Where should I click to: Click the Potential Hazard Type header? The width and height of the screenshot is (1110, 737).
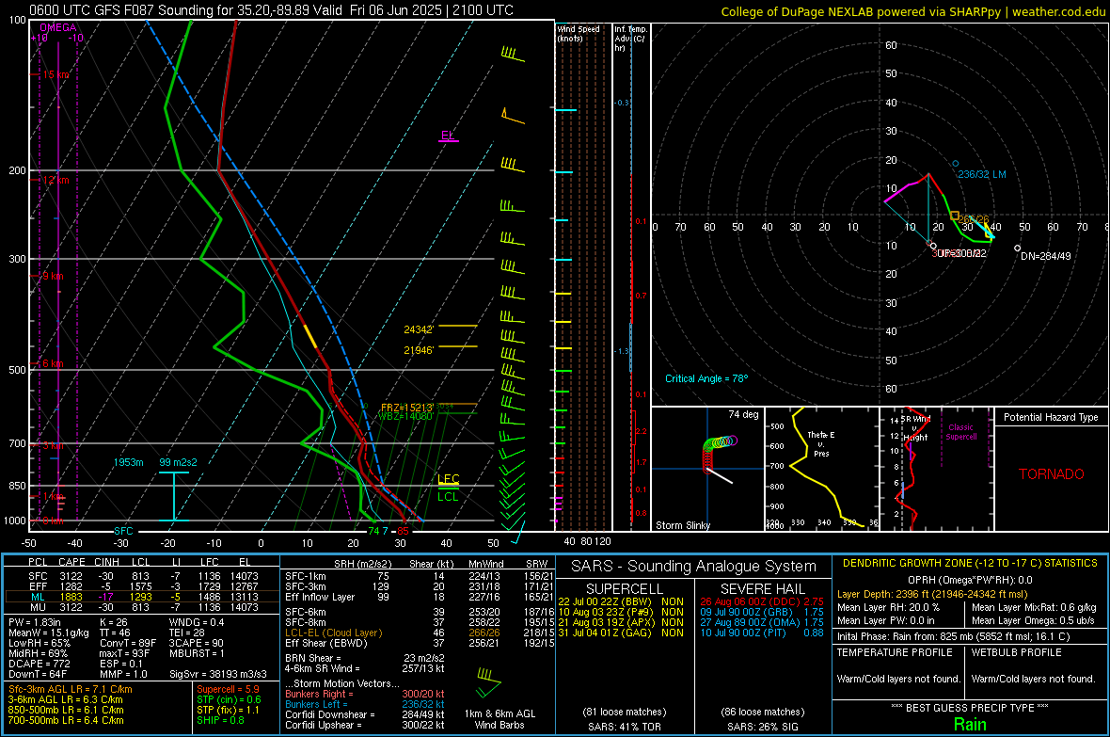click(1051, 417)
